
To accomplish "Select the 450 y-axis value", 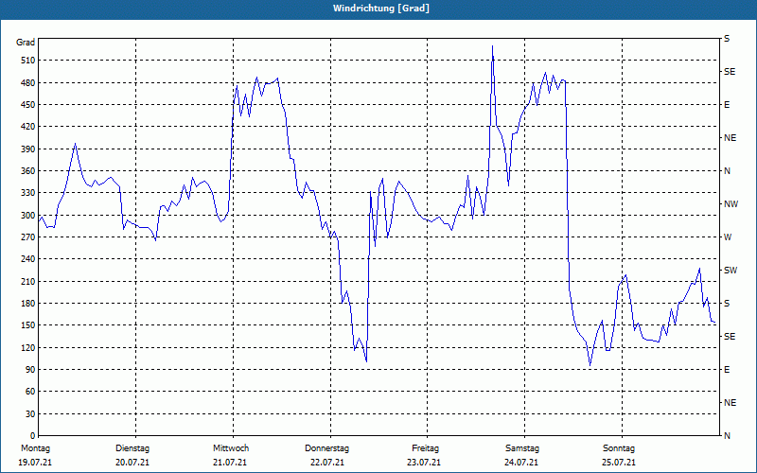I will 28,105.
